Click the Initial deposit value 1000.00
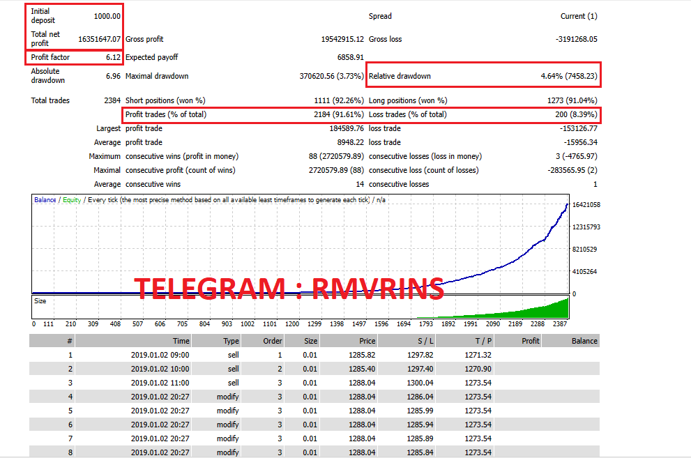Viewport: 691px width, 458px height. coord(107,16)
